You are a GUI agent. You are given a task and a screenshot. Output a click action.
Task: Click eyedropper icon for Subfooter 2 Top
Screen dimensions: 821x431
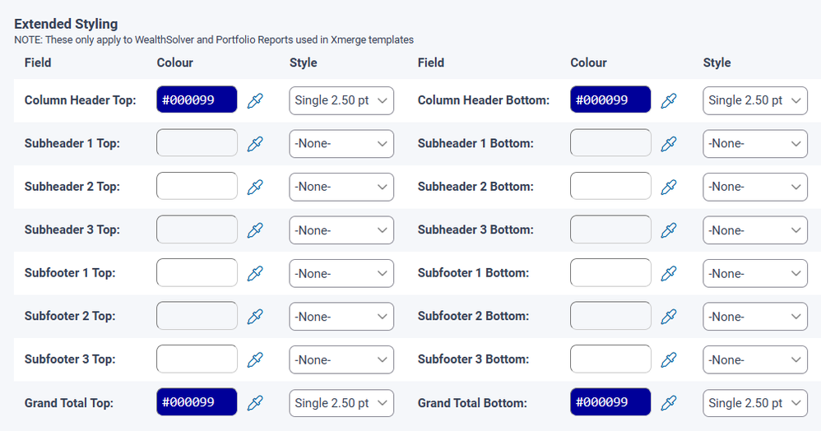tap(256, 317)
